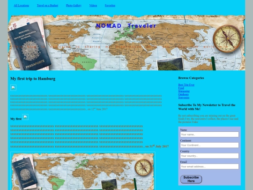Image resolution: width=253 pixels, height=190 pixels.
Task: Click the 'Browse Categories' heading
Action: click(x=191, y=78)
